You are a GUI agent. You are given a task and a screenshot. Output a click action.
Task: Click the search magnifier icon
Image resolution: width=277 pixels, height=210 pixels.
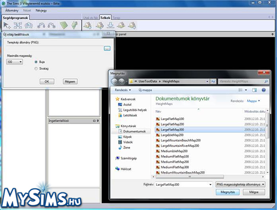pyautogui.click(x=266, y=81)
